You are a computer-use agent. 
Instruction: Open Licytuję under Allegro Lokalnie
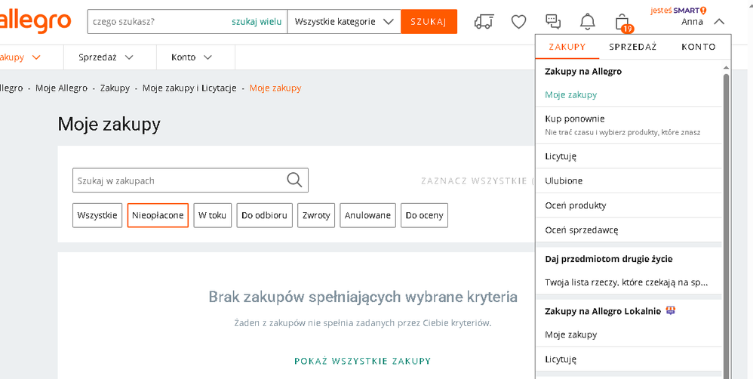(x=629, y=359)
